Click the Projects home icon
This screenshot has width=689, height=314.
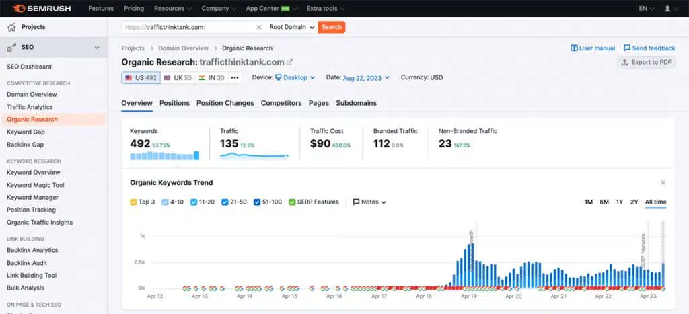pos(11,27)
